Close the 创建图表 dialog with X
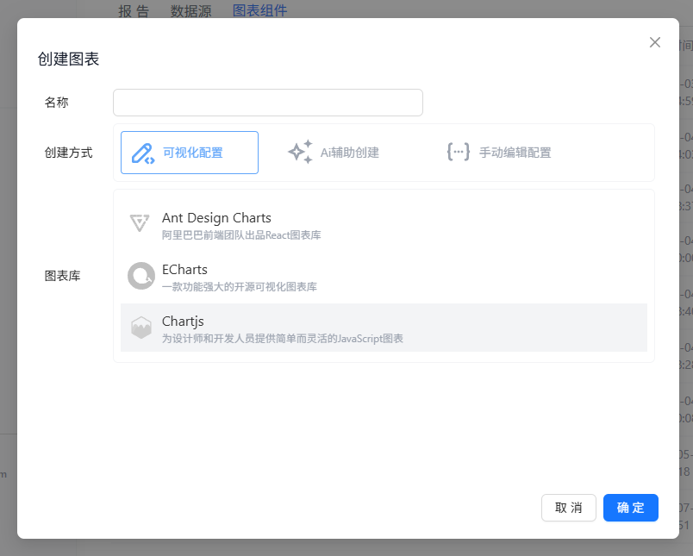 click(x=655, y=42)
